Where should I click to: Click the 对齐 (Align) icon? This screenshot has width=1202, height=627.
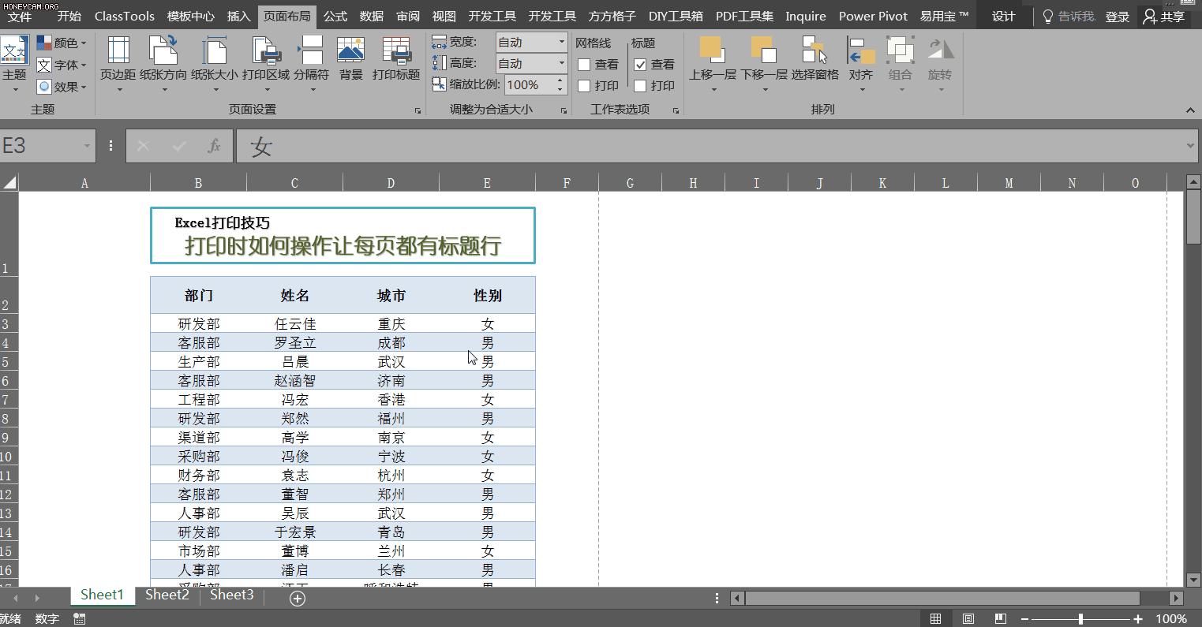(x=860, y=59)
